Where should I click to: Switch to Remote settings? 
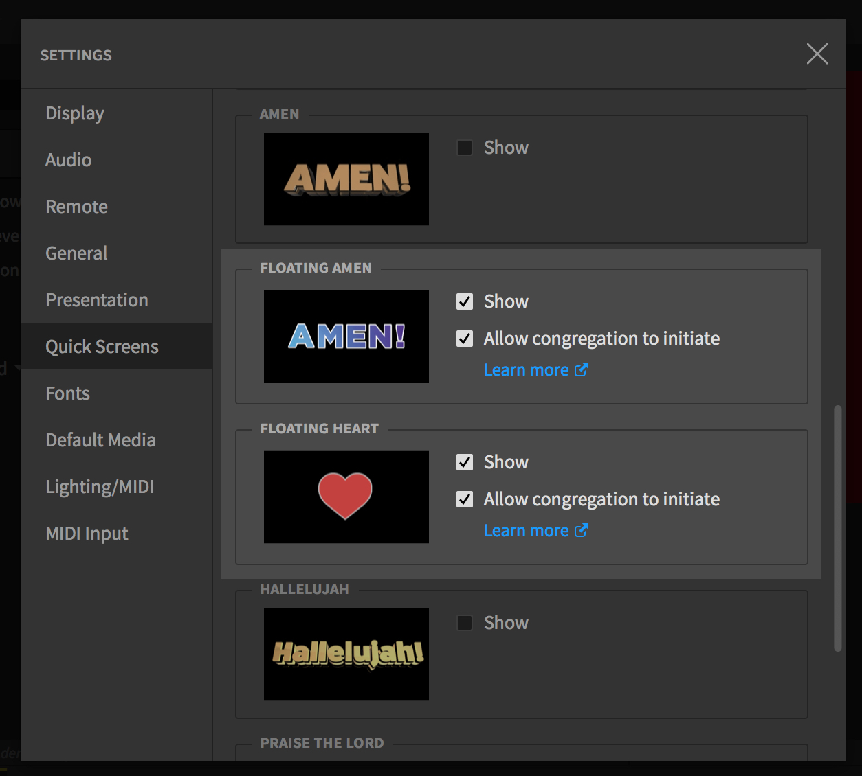(116, 207)
